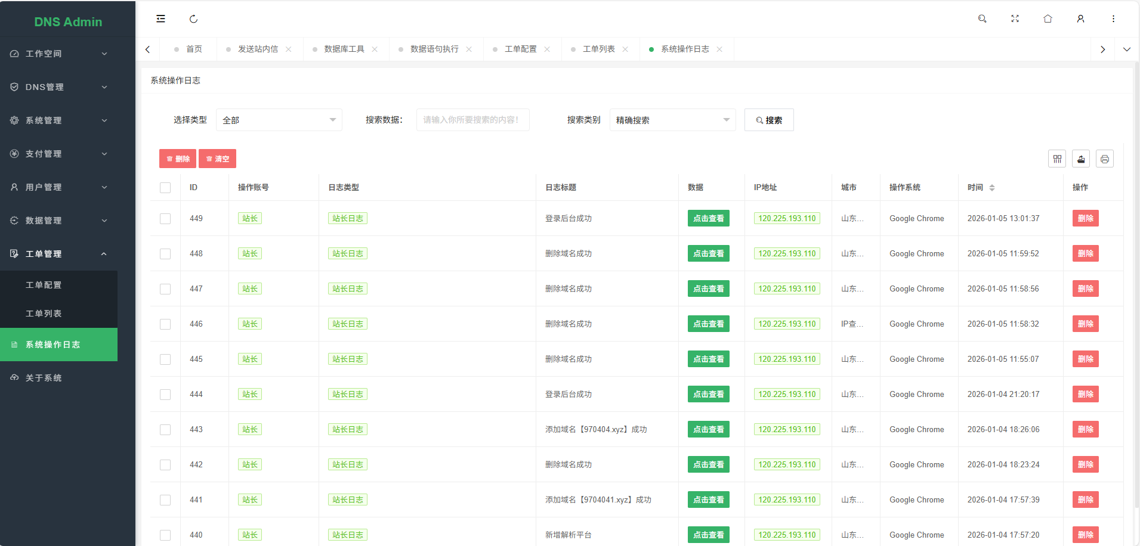Click the home icon in header
The image size is (1140, 546).
pyautogui.click(x=1048, y=19)
